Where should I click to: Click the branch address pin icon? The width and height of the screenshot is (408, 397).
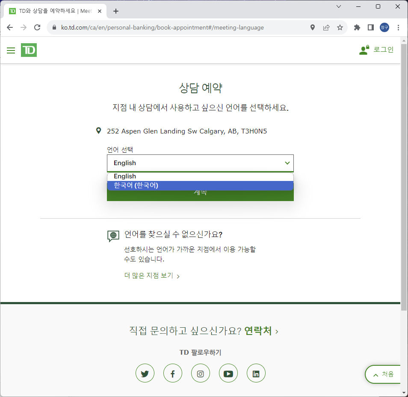(98, 130)
